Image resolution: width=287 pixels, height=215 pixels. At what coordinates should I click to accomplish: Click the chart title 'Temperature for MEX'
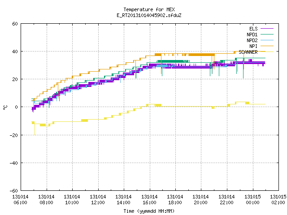point(149,9)
